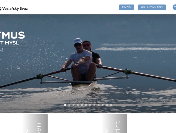
Task: Select the third carousel dot
Action: (74, 105)
